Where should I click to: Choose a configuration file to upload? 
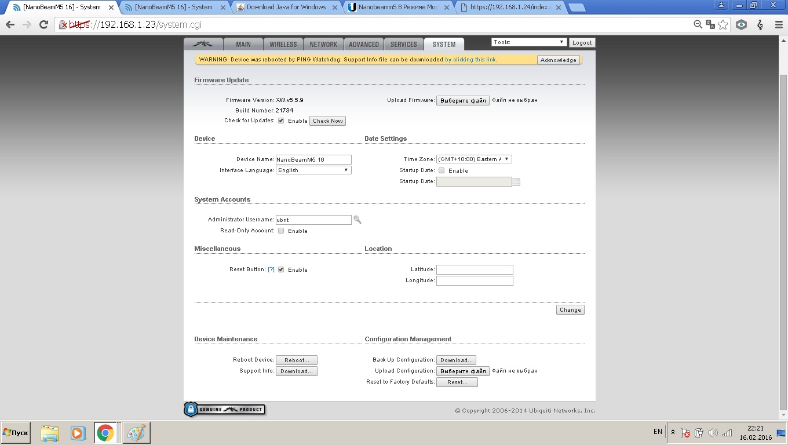pyautogui.click(x=462, y=371)
